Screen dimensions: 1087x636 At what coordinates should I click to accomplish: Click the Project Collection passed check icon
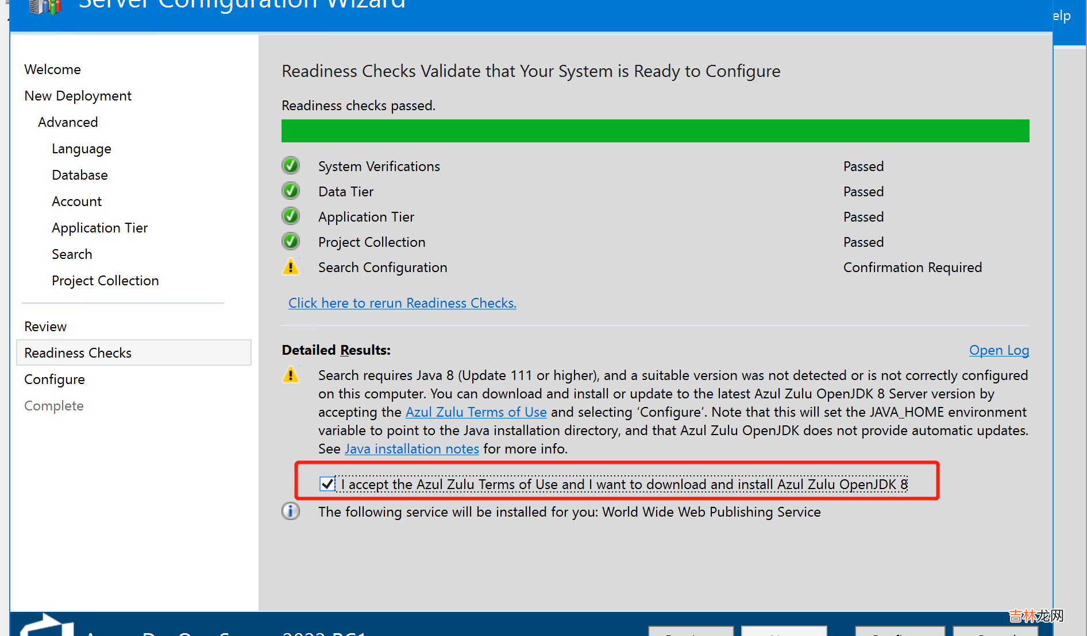(x=291, y=242)
